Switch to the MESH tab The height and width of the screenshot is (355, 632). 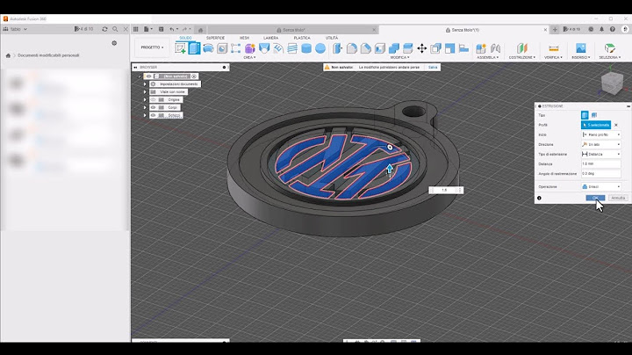point(244,38)
